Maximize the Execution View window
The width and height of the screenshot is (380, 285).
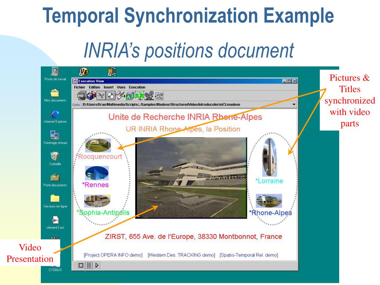[x=289, y=81]
